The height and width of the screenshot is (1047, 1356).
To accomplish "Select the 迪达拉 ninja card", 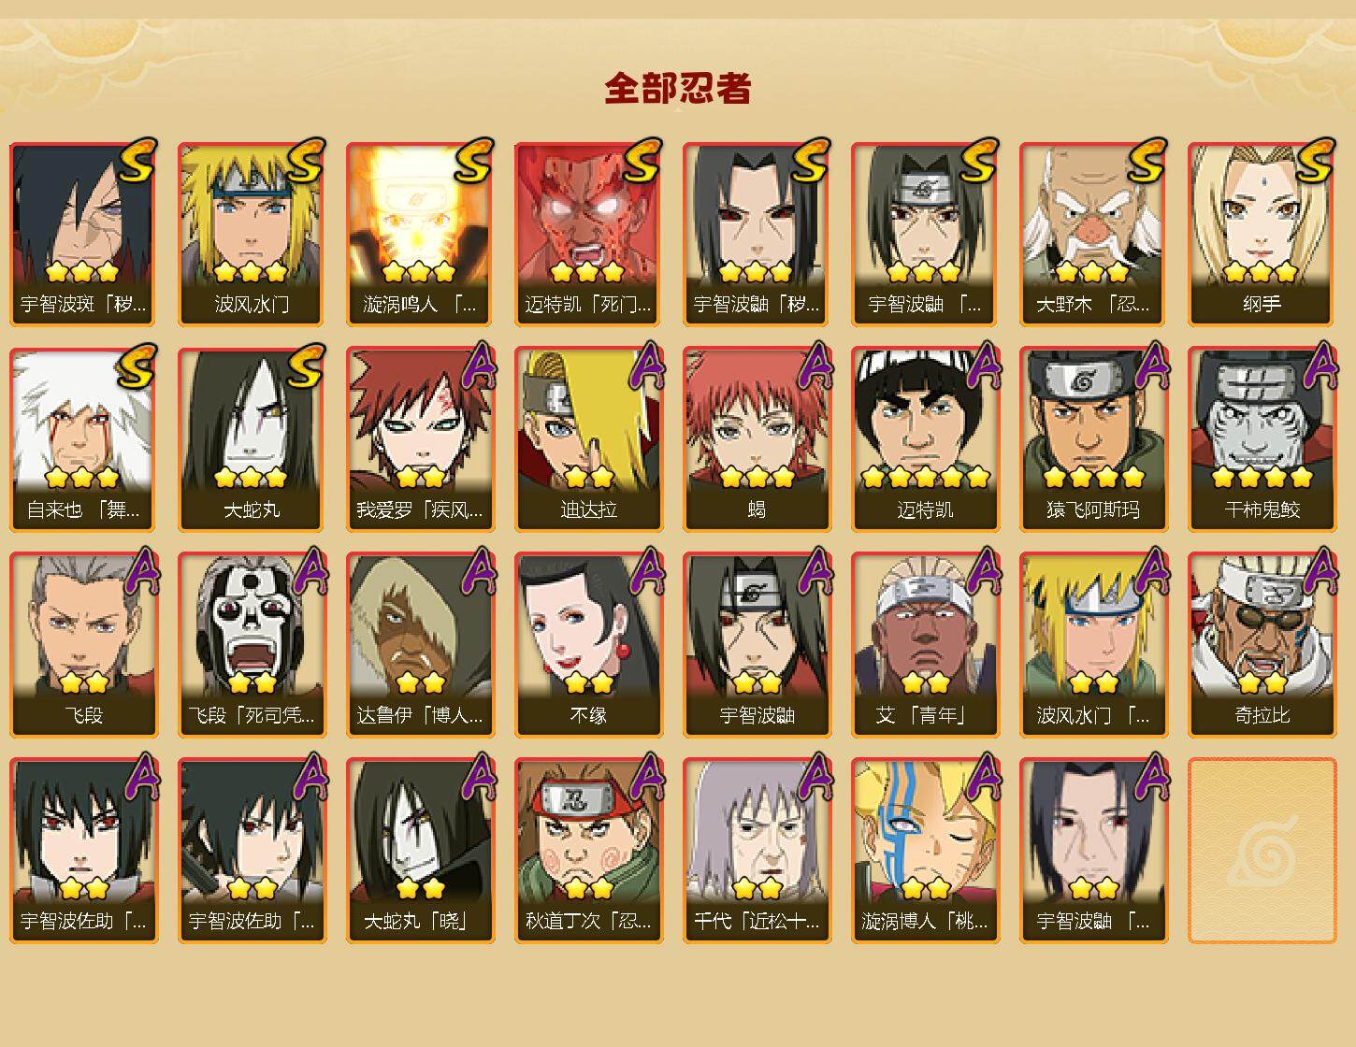I will click(588, 439).
